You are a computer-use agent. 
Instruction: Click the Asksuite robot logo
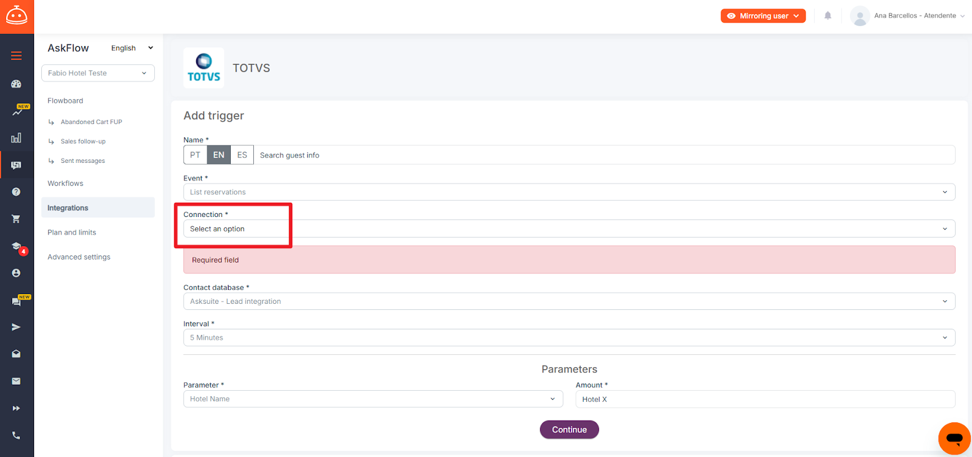16,16
